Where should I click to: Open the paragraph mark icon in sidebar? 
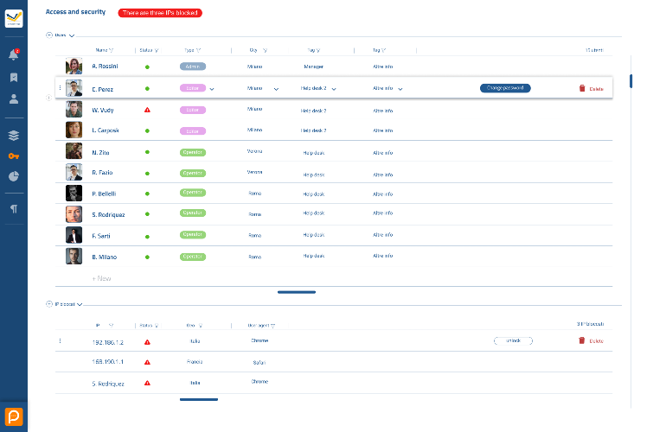coord(14,209)
